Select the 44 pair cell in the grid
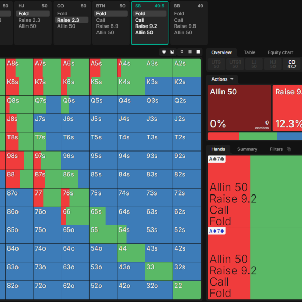Viewport: 302px width, 302px height. [x=131, y=253]
